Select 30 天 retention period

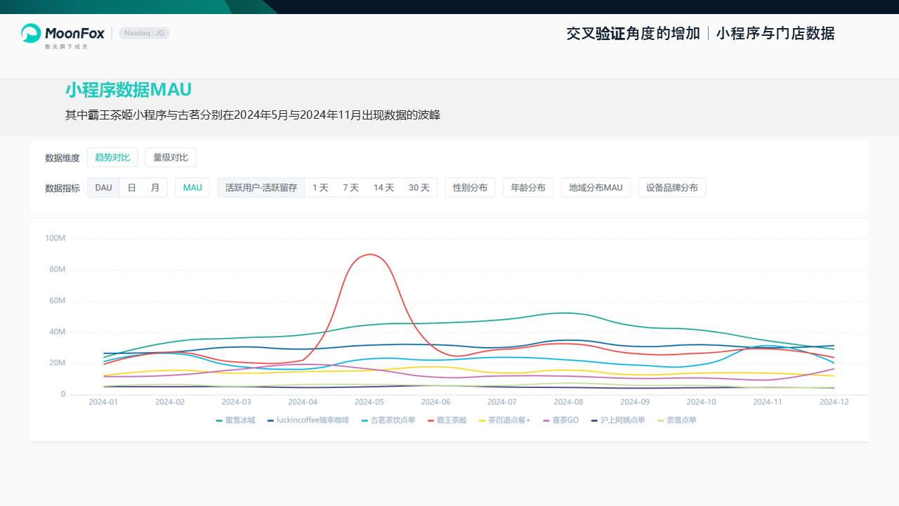pyautogui.click(x=419, y=188)
